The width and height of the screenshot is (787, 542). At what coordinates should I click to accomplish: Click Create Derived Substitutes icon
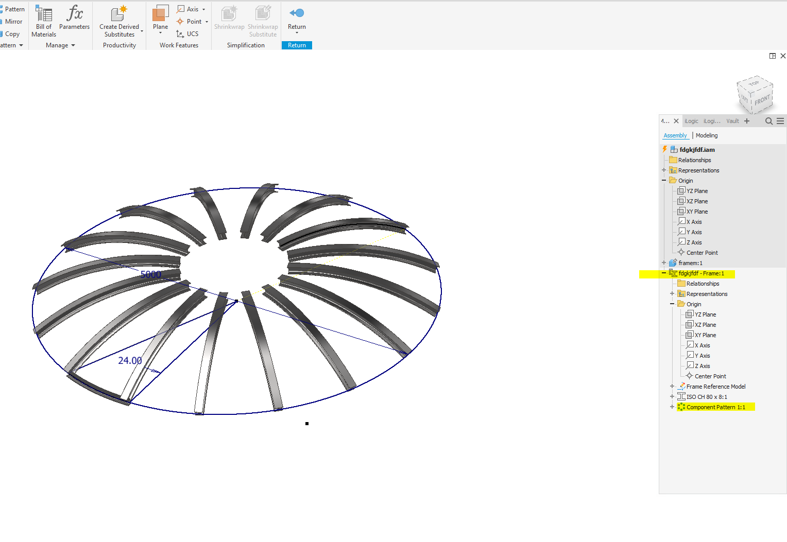tap(119, 14)
